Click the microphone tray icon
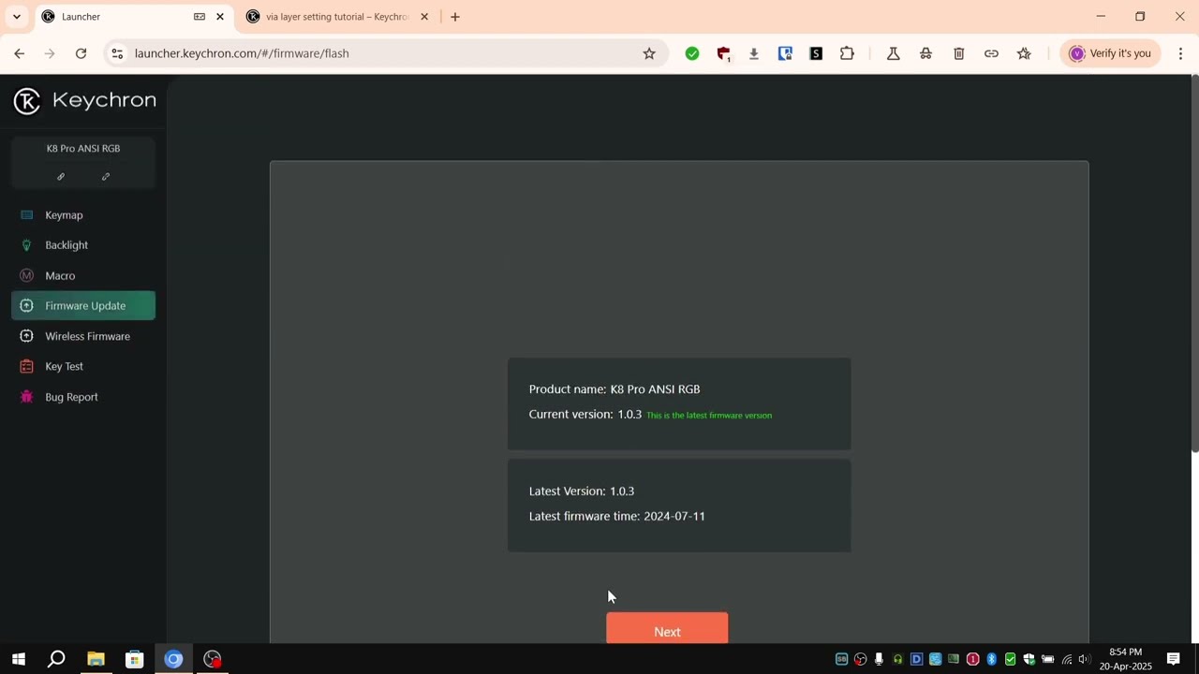This screenshot has height=674, width=1199. [879, 659]
